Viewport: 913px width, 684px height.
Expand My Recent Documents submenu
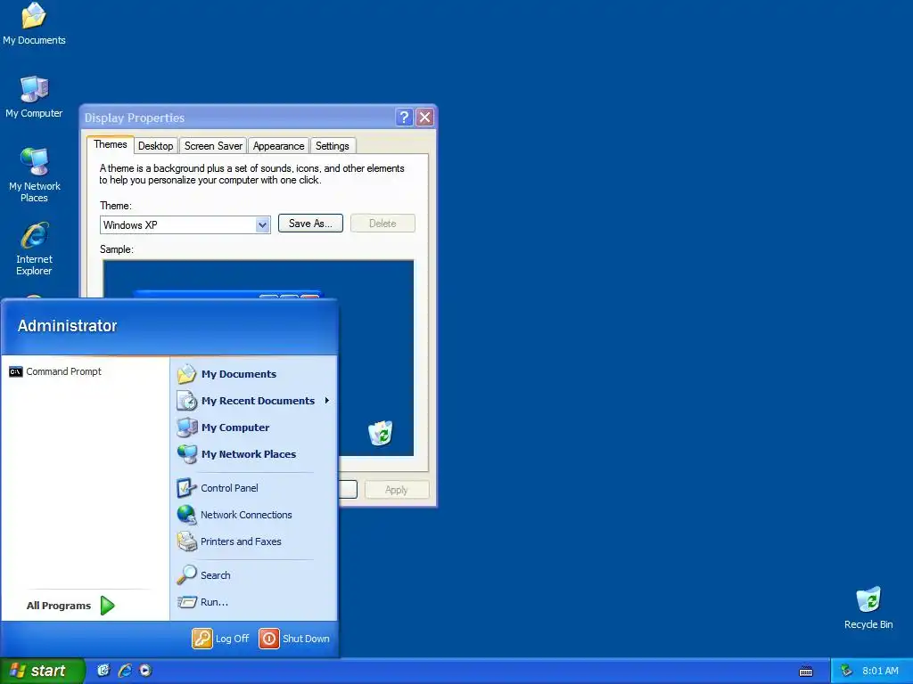(255, 401)
